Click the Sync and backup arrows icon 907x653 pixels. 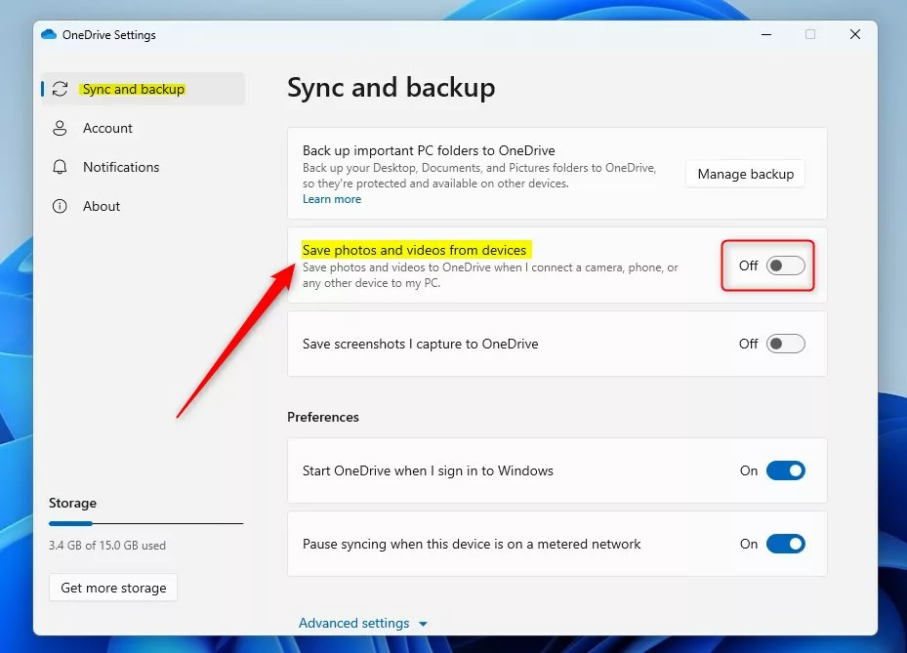coord(61,89)
